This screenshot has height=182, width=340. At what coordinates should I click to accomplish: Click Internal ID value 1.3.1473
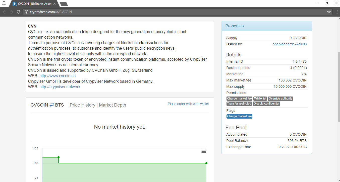(x=300, y=61)
